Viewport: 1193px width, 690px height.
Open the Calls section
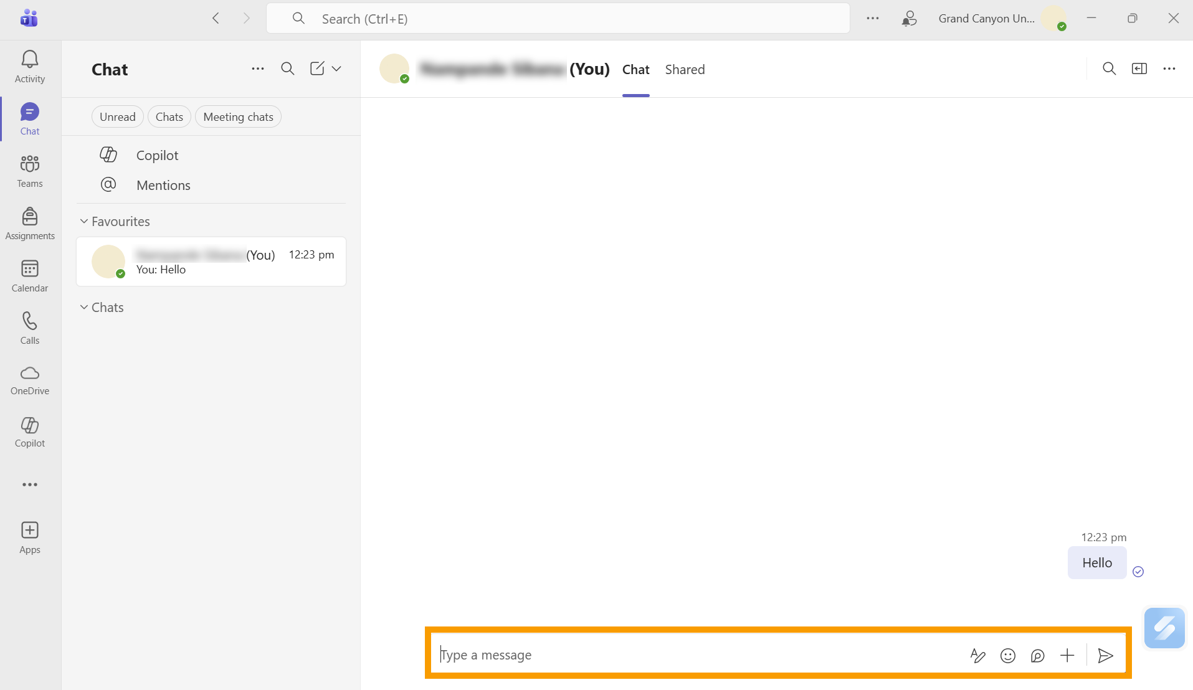click(x=30, y=328)
